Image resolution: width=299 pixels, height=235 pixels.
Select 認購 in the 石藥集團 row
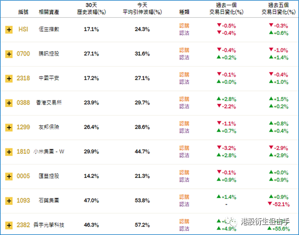tap(184, 197)
